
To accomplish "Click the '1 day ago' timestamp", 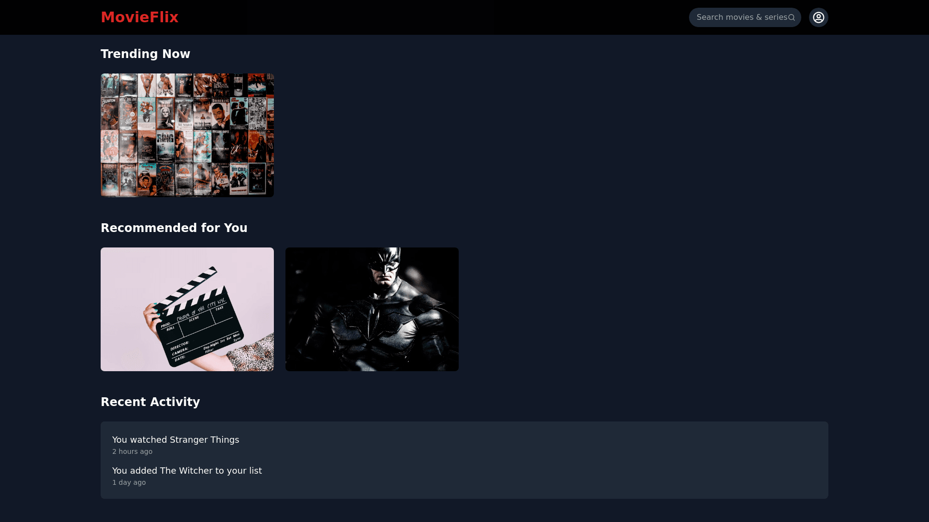I will click(x=129, y=482).
